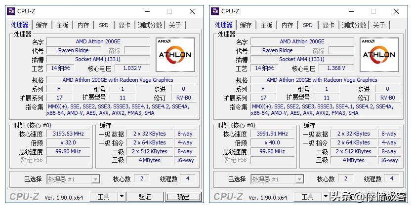
Task: Click the 2 x 32 KBytes L1 data in left window
Action: click(x=150, y=134)
